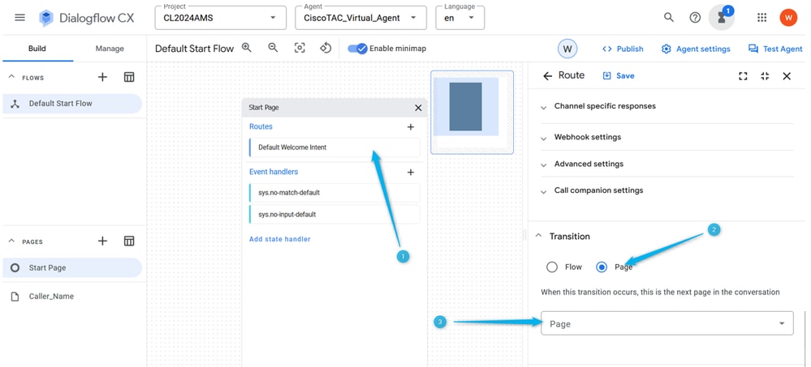Collapse the Transition section
Screen dimensions: 811x367
(538, 236)
